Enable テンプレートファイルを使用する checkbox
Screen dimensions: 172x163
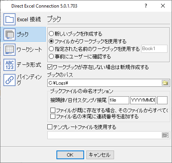[x=50, y=127]
